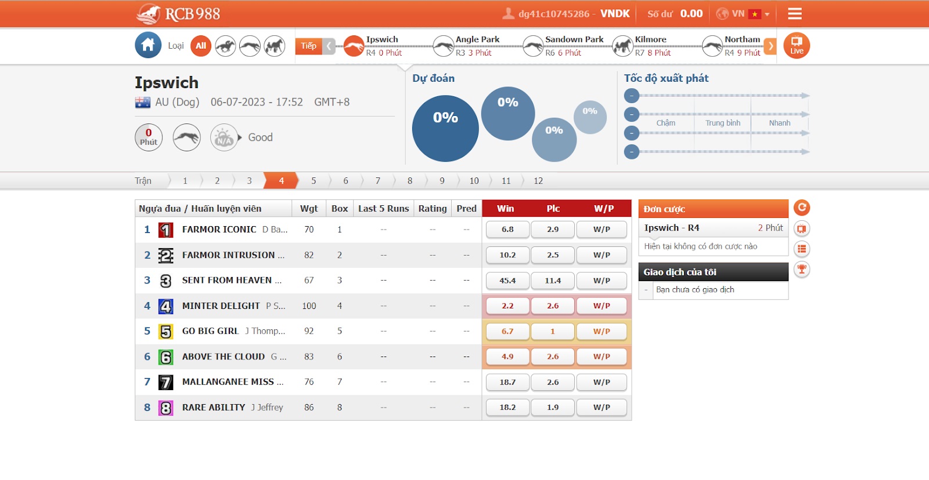The width and height of the screenshot is (929, 480).
Task: Select the All race types filter
Action: (x=201, y=46)
